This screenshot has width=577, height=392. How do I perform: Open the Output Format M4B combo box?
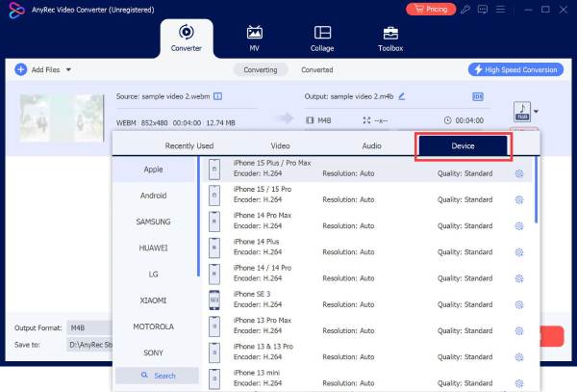pyautogui.click(x=90, y=327)
